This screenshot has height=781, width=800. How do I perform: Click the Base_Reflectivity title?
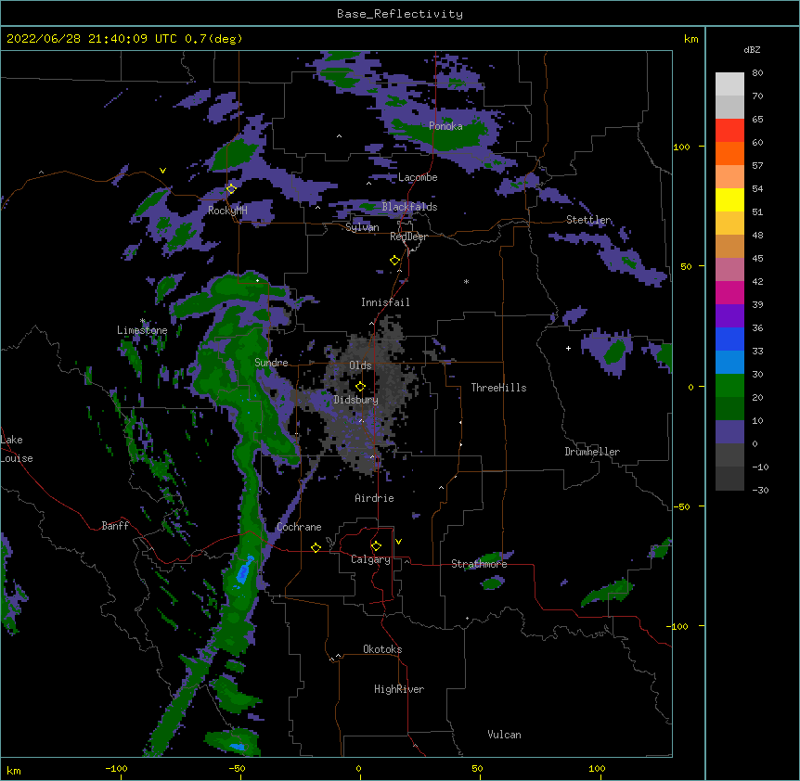pyautogui.click(x=400, y=14)
